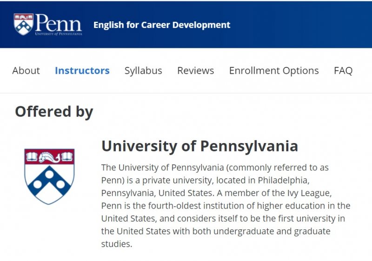Click the small Penn shield in header banner
The image size is (372, 261).
click(23, 24)
